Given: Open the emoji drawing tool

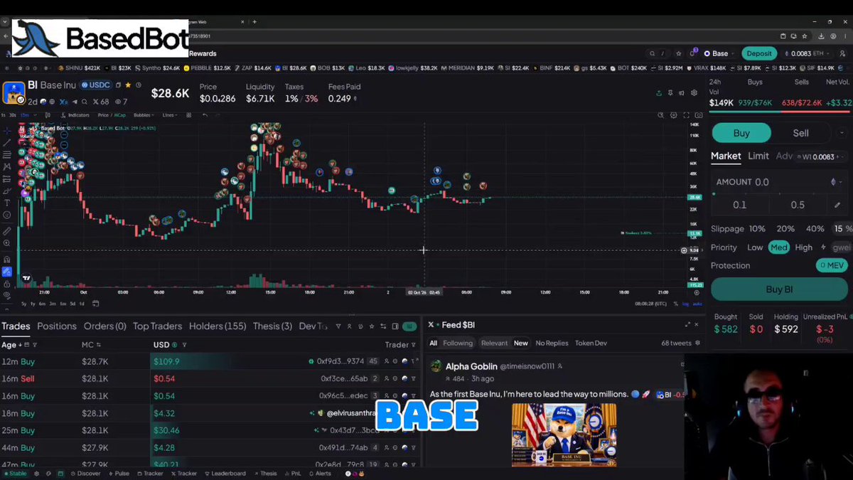Looking at the screenshot, I should [x=7, y=215].
